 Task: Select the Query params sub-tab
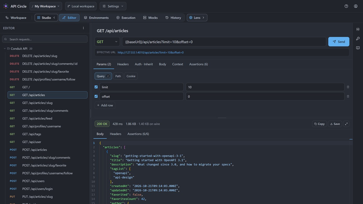[103, 76]
